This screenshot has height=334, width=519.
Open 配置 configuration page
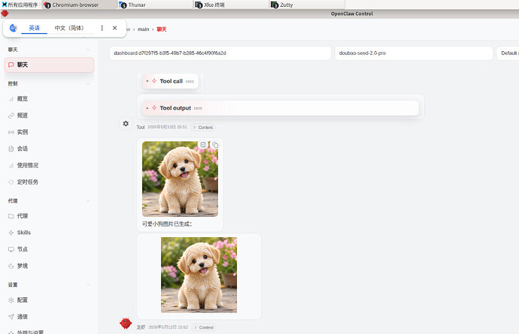click(49, 300)
